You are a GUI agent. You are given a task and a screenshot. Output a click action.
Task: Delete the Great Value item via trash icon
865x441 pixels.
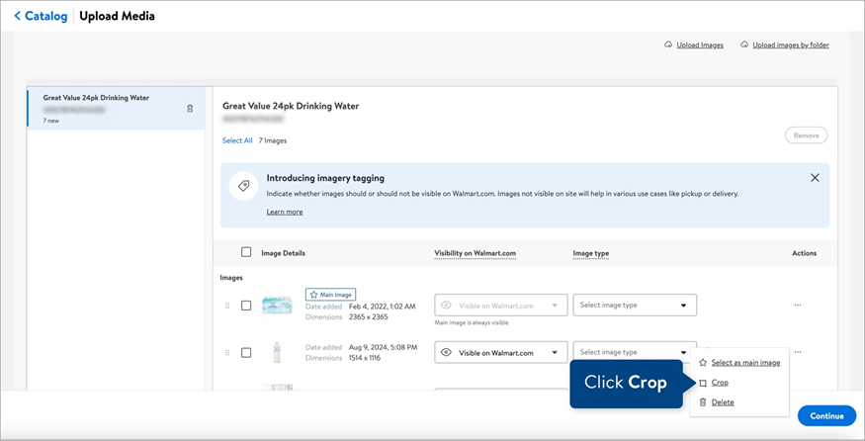pos(190,109)
